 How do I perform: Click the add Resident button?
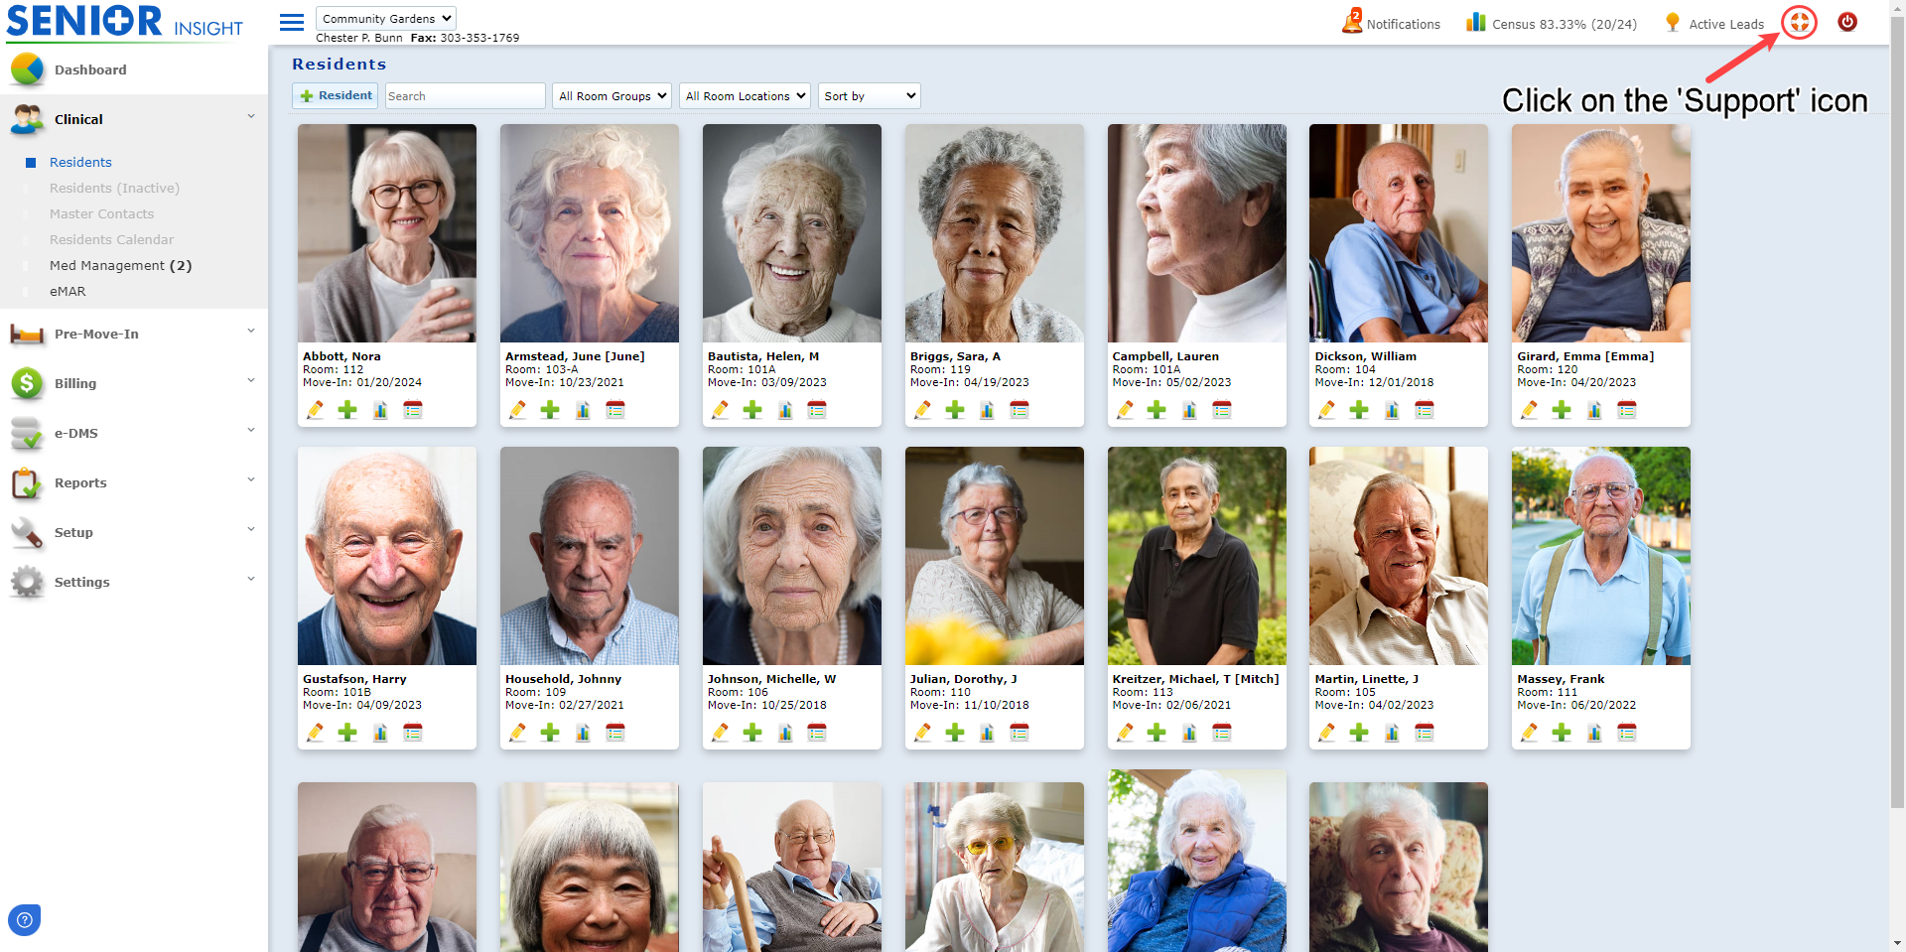point(336,95)
